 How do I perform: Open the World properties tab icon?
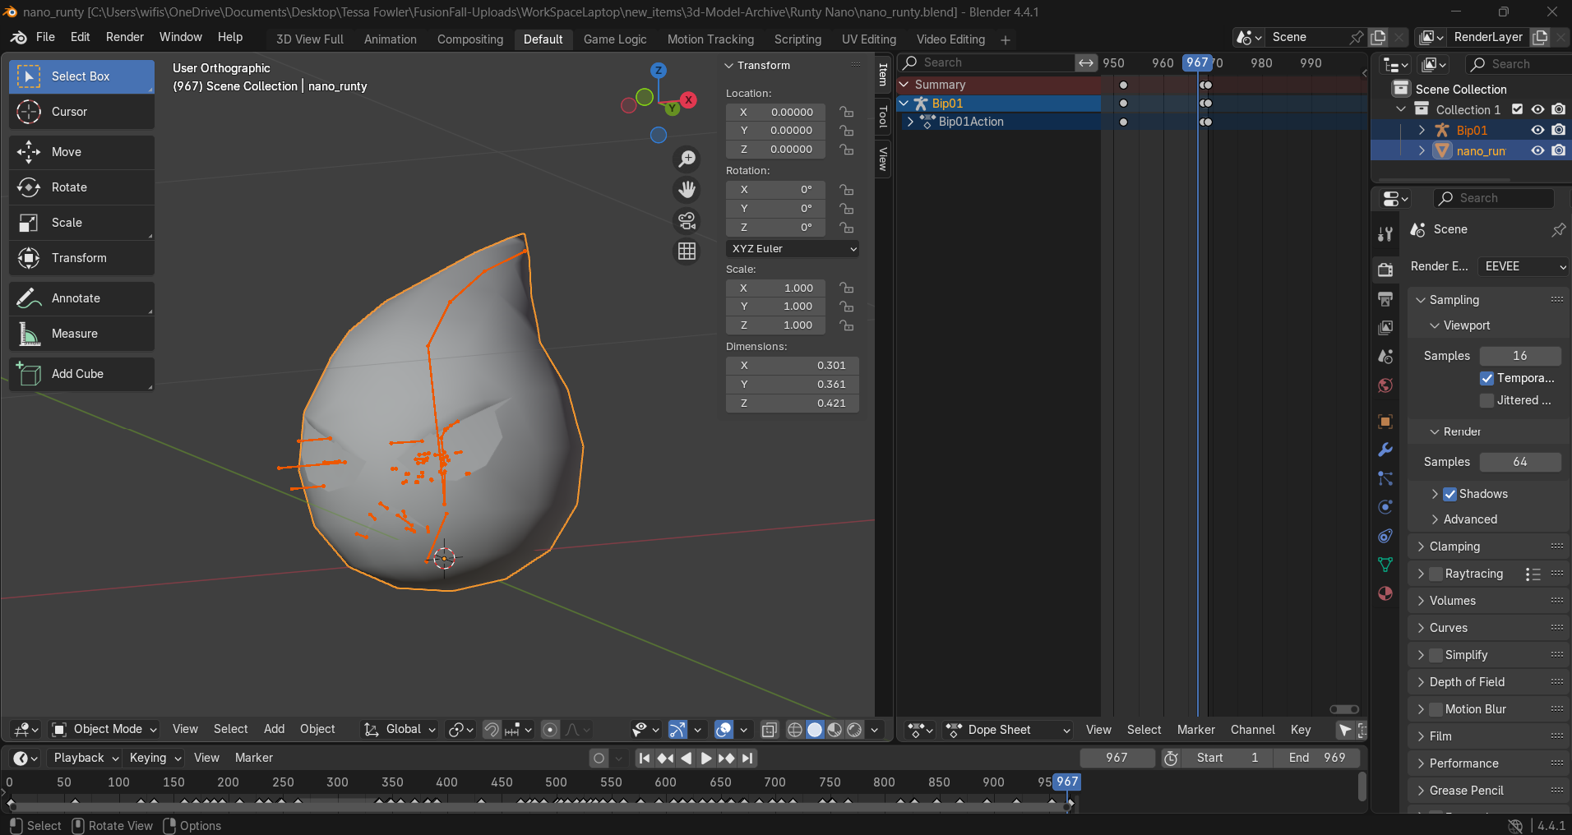1385,385
